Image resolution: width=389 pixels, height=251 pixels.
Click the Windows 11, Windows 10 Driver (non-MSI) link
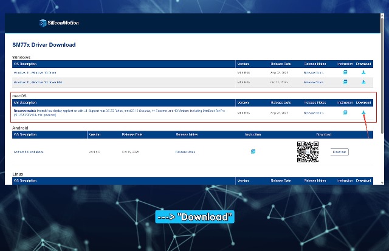coord(35,73)
